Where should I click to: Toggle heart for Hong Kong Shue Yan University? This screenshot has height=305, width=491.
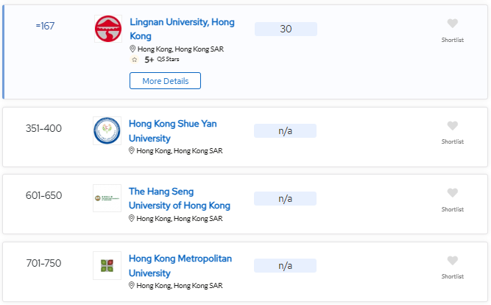coord(452,125)
